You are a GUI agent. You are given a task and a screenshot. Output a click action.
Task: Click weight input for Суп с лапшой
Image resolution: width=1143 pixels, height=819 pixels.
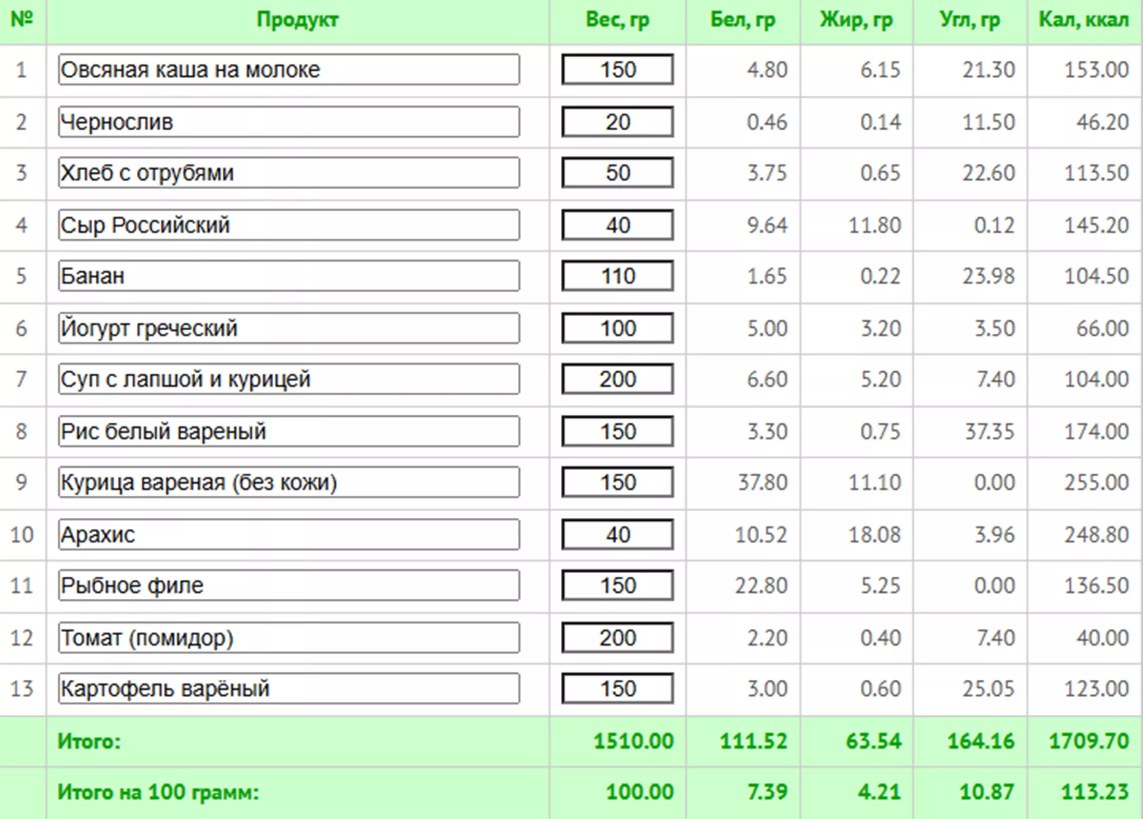(617, 379)
